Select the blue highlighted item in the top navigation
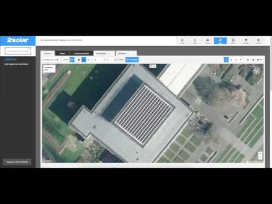 click(220, 41)
